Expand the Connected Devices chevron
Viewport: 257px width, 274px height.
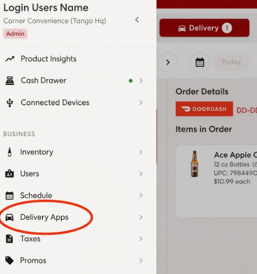click(x=141, y=103)
